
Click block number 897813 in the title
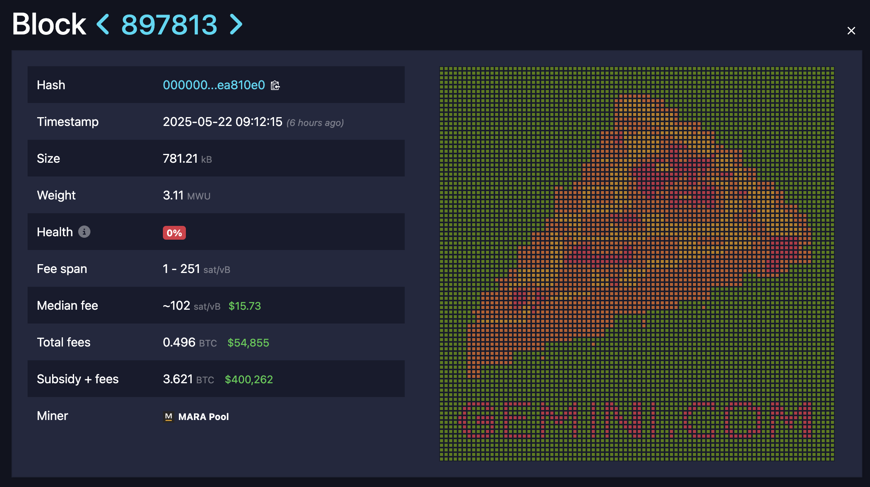[x=169, y=25]
